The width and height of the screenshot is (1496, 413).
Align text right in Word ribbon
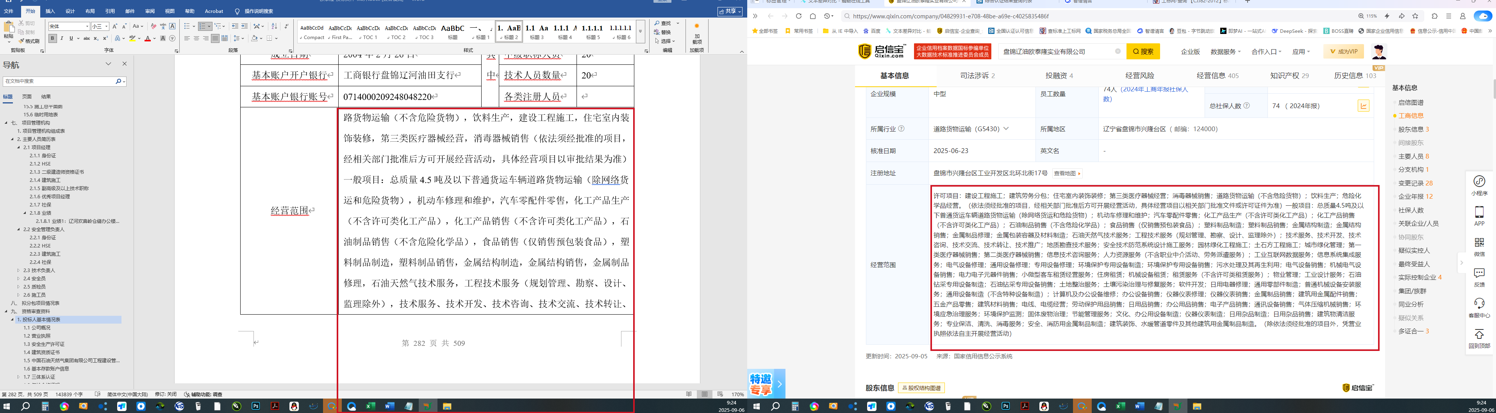click(205, 38)
